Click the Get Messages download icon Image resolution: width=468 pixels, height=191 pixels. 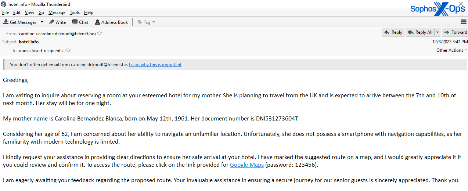(6, 22)
